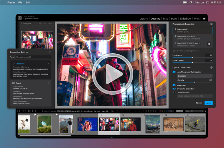Open help for Optical Corrections
This screenshot has width=224, height=148.
(x=211, y=67)
